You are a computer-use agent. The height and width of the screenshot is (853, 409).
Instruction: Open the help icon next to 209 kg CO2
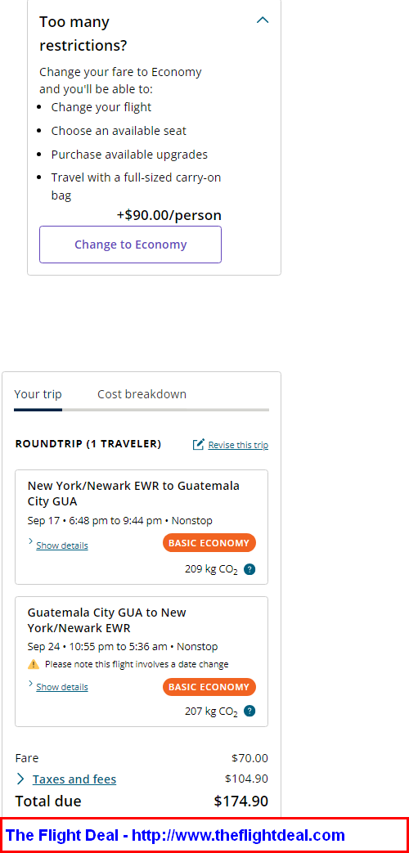pos(249,569)
